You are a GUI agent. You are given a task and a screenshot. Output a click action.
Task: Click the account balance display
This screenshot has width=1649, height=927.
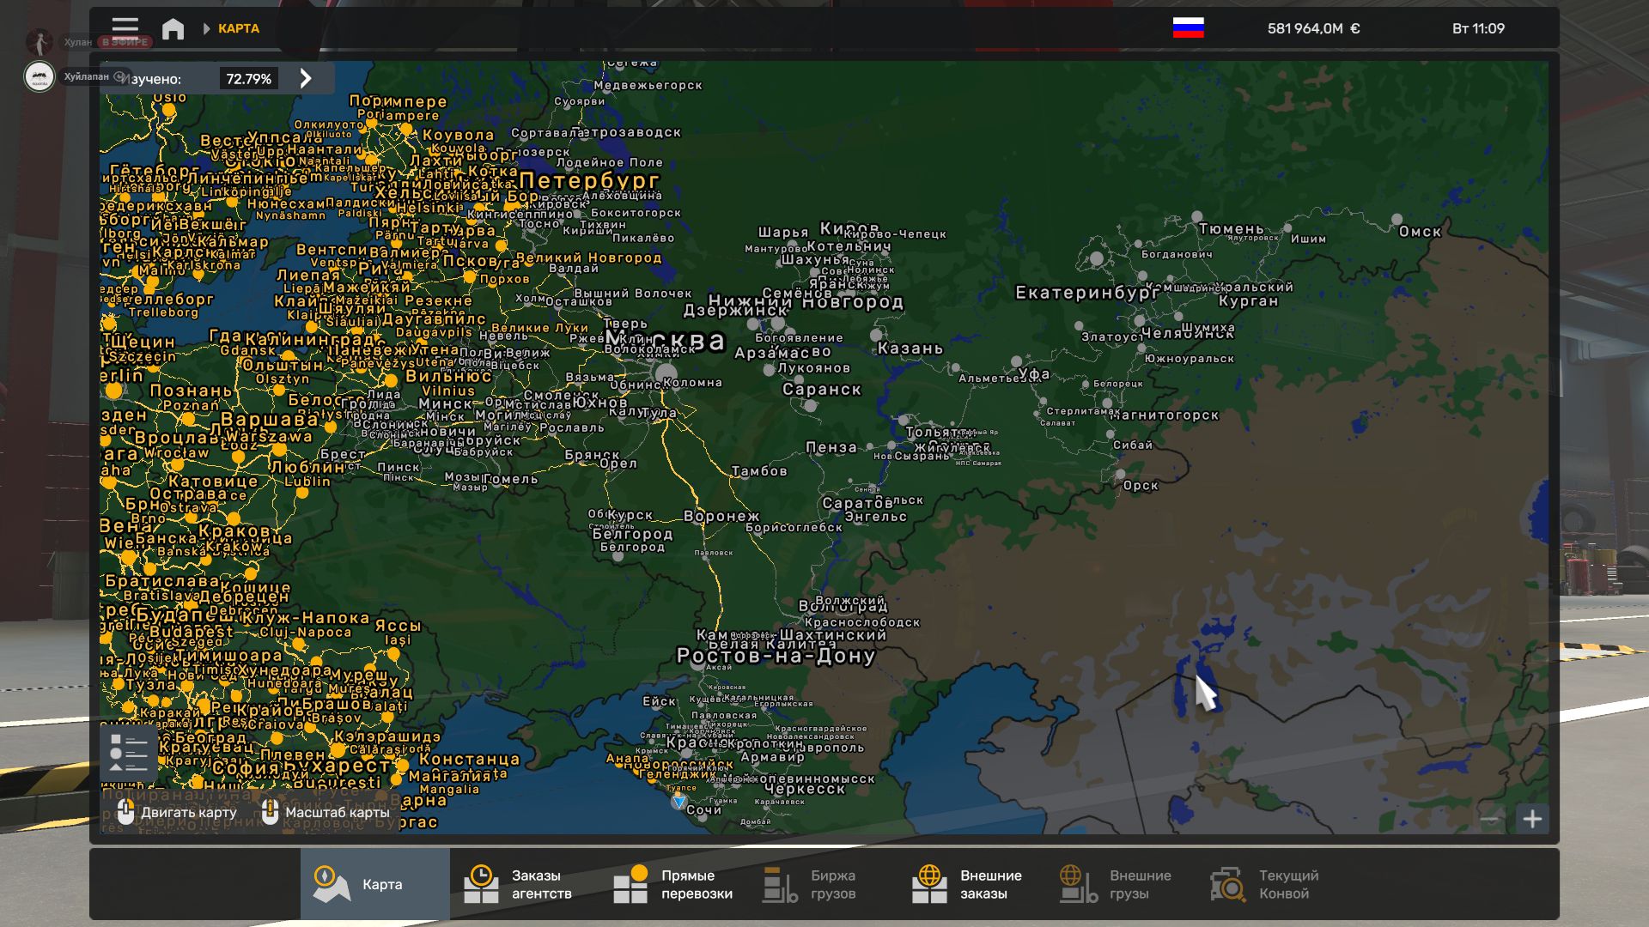coord(1313,28)
